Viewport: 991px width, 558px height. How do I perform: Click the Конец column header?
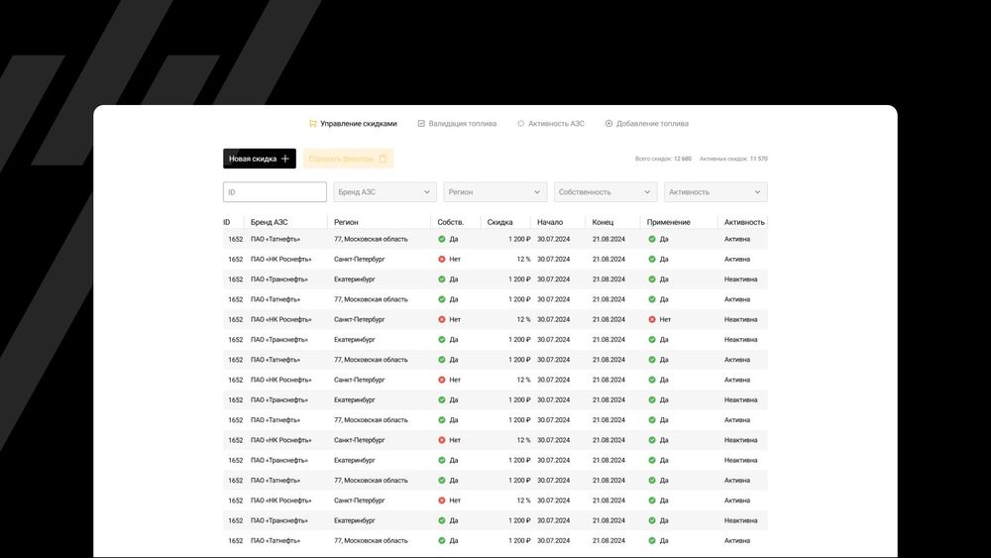click(x=604, y=222)
